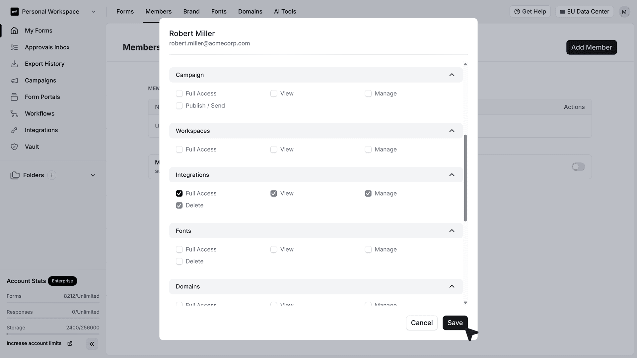Click Save button in dialog

(455, 323)
